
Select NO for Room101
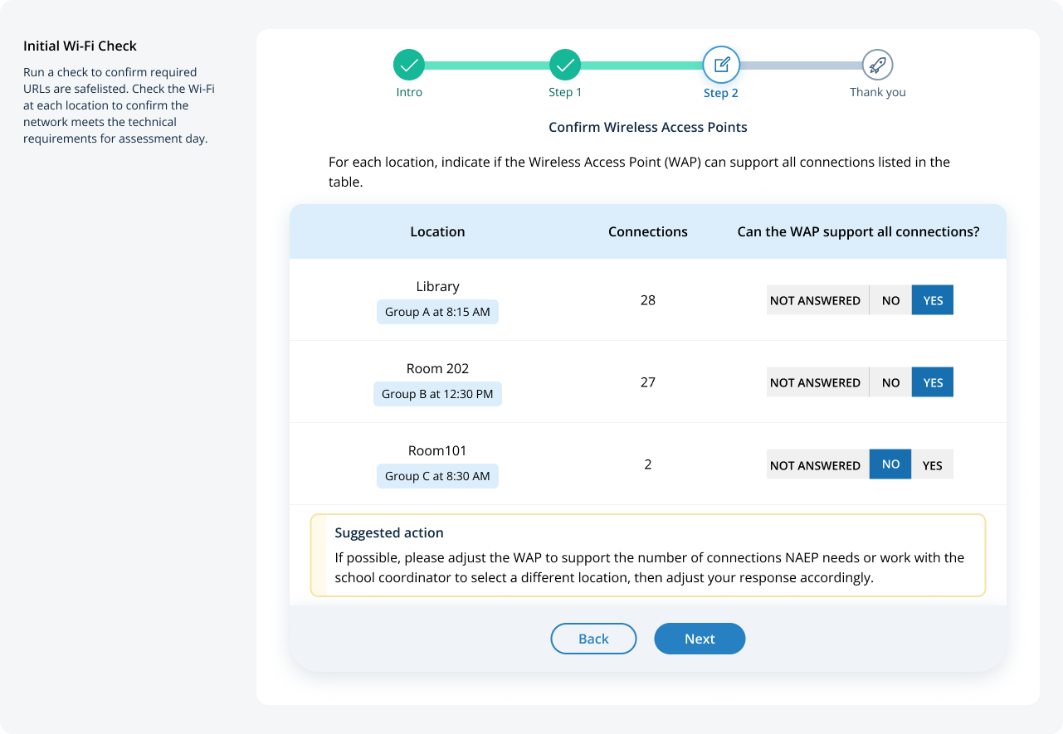pos(890,464)
